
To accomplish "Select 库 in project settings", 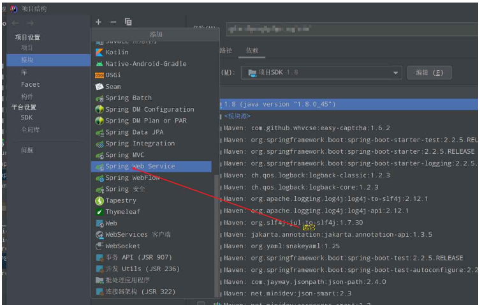I will (24, 72).
